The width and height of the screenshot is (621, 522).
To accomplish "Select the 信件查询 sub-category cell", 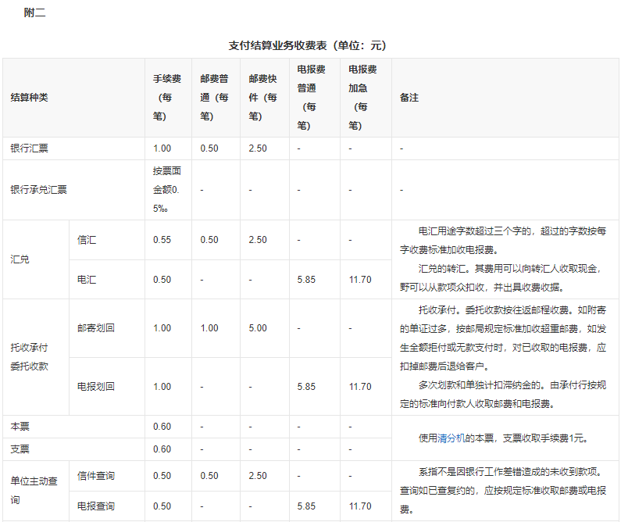I will tap(95, 476).
